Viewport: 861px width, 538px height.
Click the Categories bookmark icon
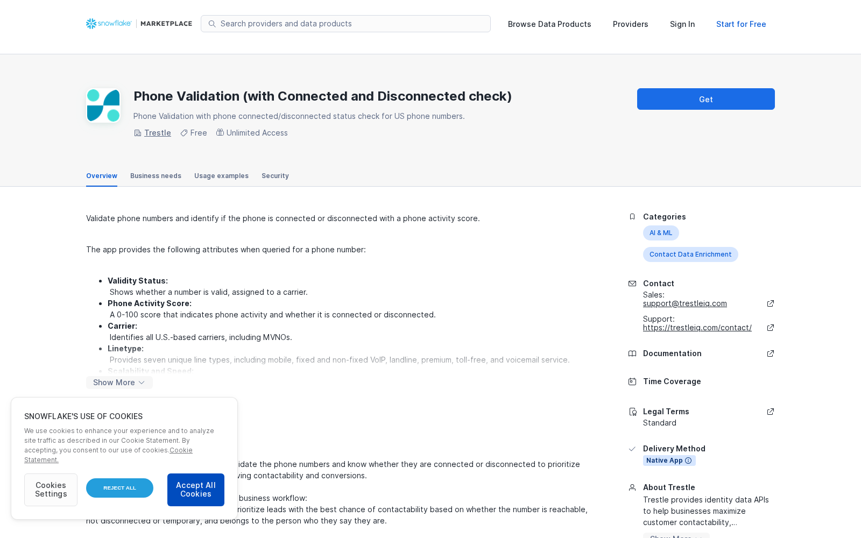[632, 217]
